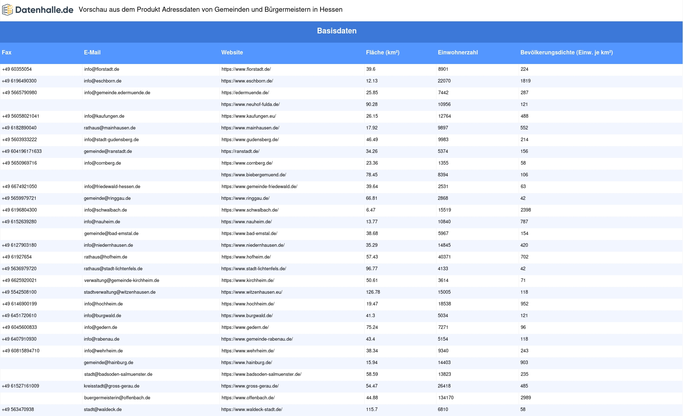Screen dimensions: 683x416
Task: Open https://www.gemeinde-rabenau.de/ website
Action: click(x=257, y=339)
